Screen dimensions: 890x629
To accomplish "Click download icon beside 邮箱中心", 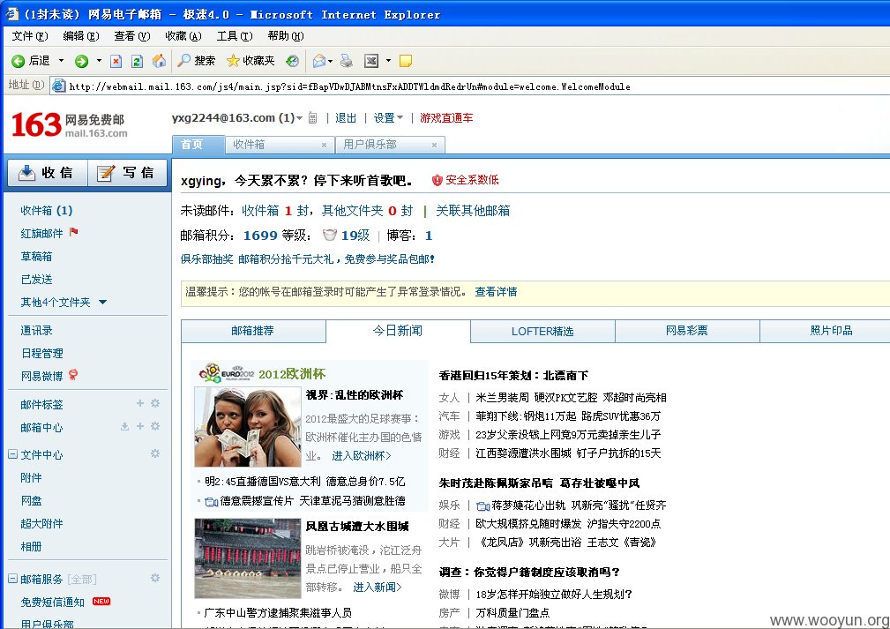I will pos(125,426).
